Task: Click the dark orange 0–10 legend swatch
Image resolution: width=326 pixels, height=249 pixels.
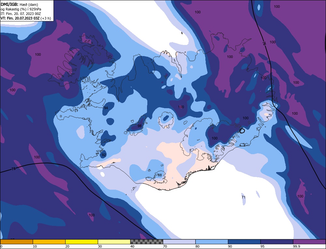Action: pos(16,242)
